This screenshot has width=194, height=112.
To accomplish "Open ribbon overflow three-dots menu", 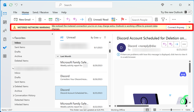I will pos(174,19).
